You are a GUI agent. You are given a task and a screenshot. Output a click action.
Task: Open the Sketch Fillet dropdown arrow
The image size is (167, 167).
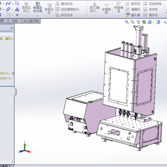tap(13, 15)
